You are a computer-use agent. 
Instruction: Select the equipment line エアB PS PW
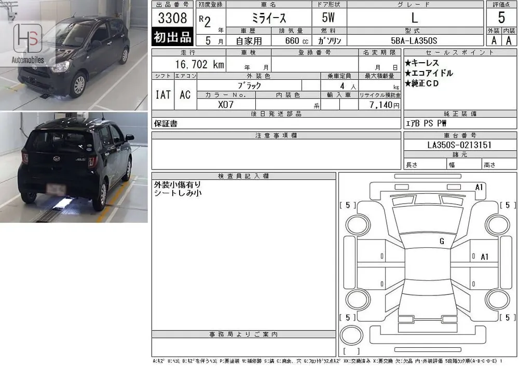pos(426,123)
